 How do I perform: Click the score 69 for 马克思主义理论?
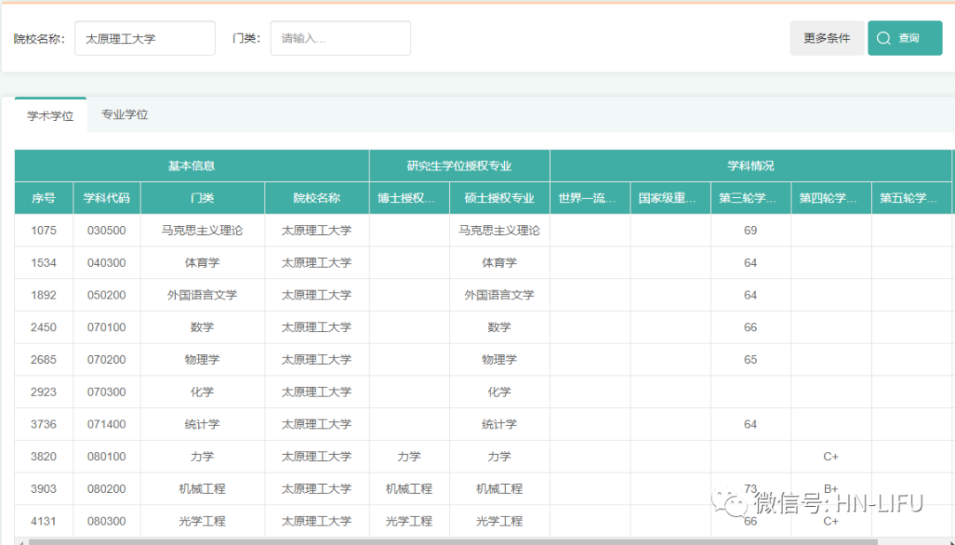[750, 230]
